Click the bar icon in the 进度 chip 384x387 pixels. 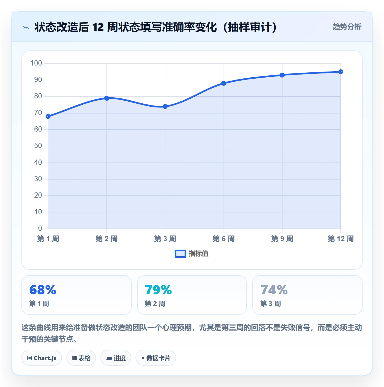point(109,358)
